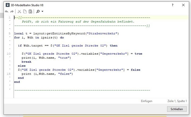Click the 'Zeile 1, Spalte 1' status text
191x117 pixels.
(177, 101)
